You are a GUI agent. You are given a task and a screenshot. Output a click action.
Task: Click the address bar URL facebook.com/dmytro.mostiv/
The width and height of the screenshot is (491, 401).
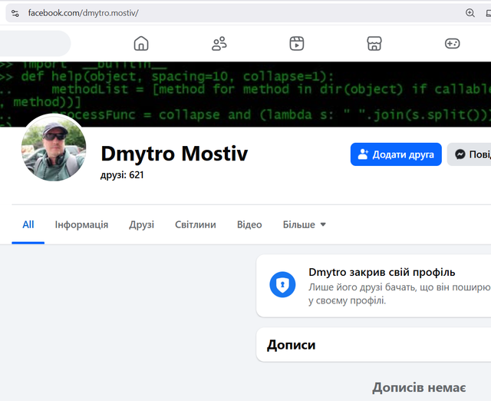[x=84, y=13]
